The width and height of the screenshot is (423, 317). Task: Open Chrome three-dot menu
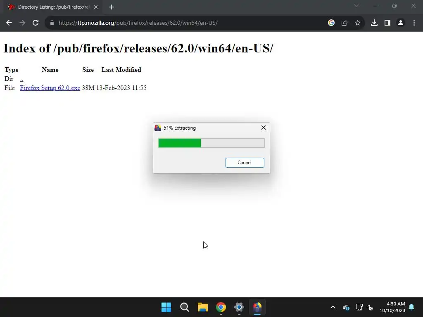pyautogui.click(x=414, y=23)
